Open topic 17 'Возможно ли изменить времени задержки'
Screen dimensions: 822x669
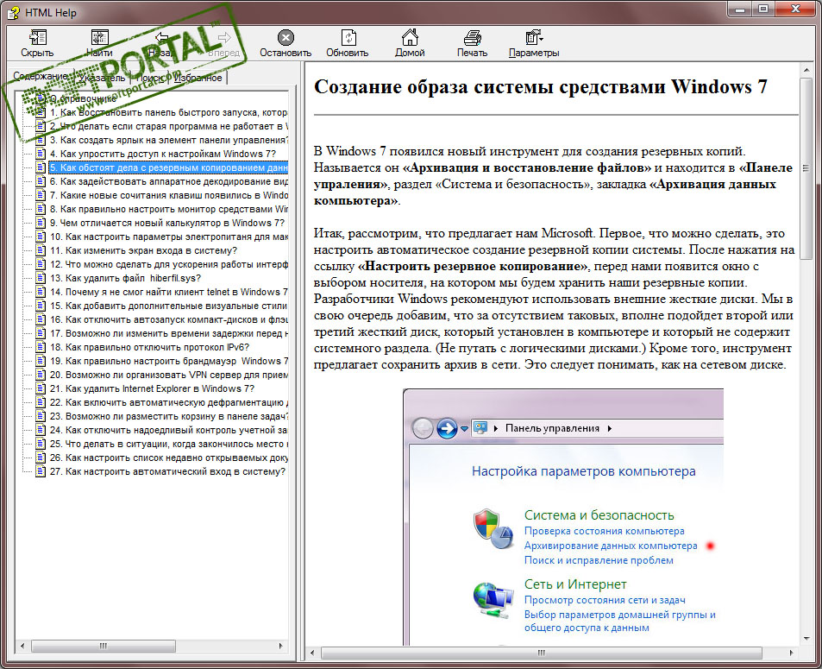(168, 333)
